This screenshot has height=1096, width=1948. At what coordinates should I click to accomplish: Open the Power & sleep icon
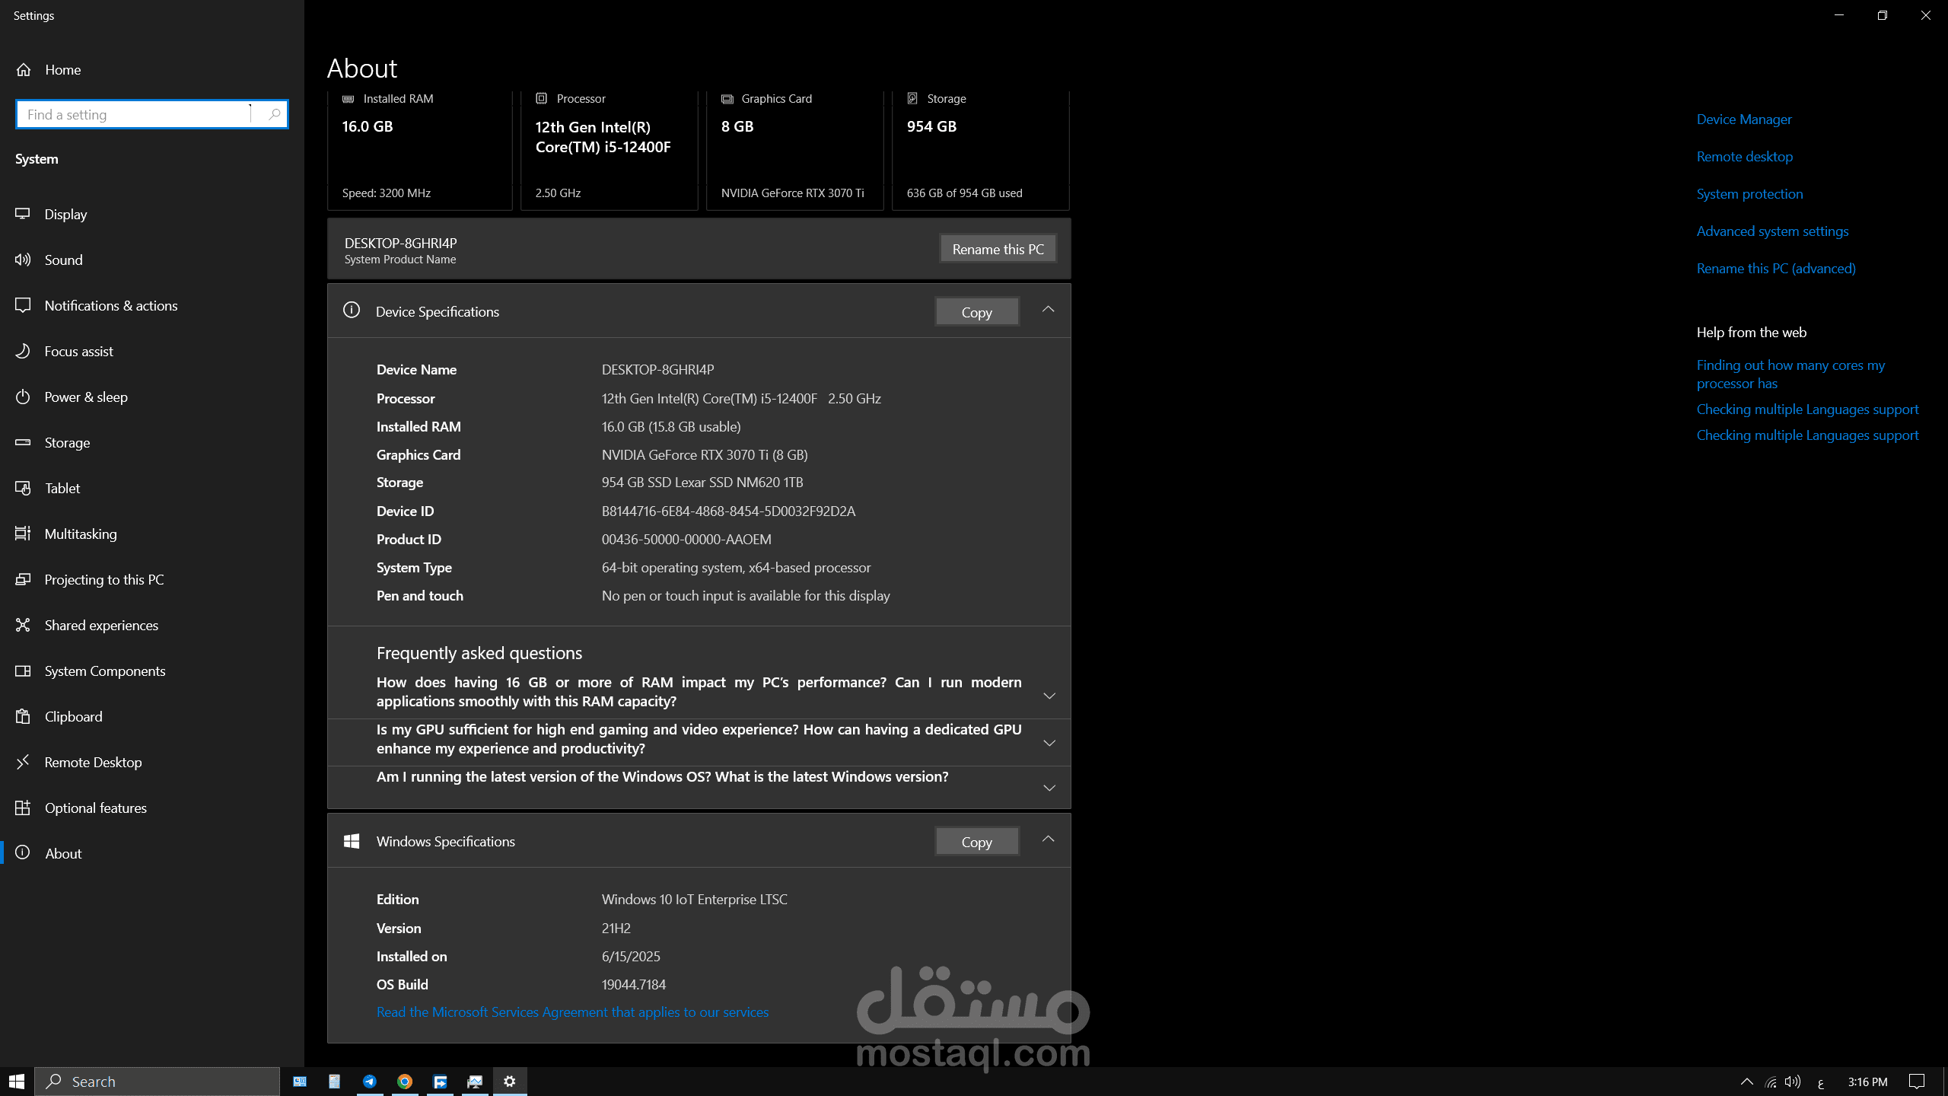pyautogui.click(x=23, y=397)
